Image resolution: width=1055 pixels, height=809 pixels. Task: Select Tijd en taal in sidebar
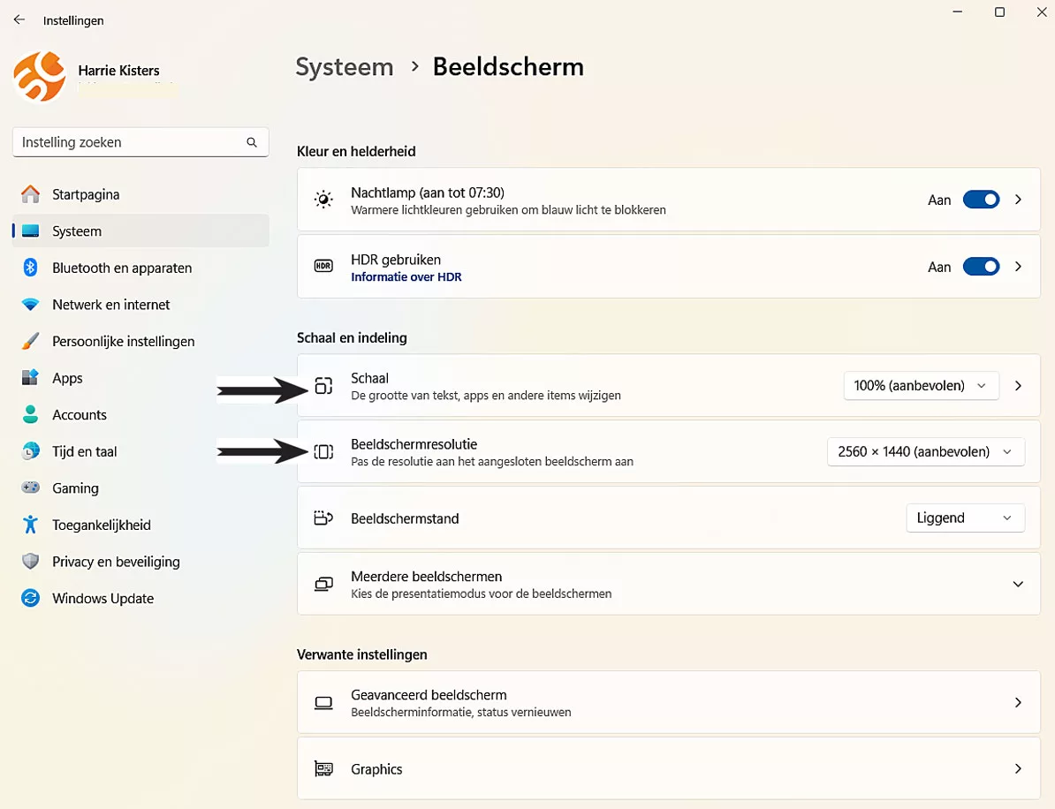coord(140,451)
